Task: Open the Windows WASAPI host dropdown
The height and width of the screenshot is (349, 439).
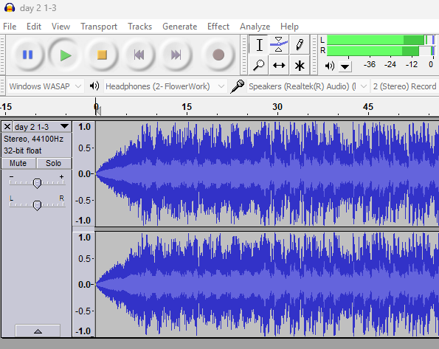Action: coord(45,86)
